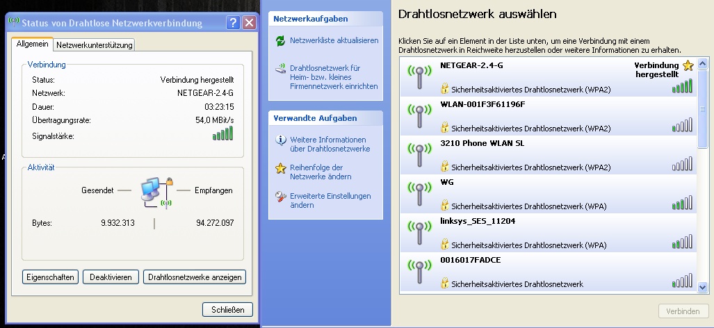
Task: Click the wrench advanced settings icon
Action: coord(281,197)
